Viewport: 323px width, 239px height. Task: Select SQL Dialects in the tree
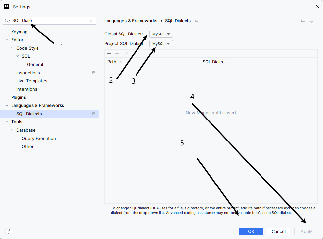click(49, 114)
